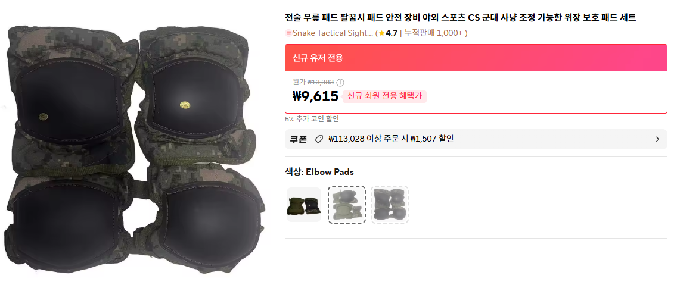
Task: Click the struck-through ₩13,383 original price
Action: coord(320,83)
